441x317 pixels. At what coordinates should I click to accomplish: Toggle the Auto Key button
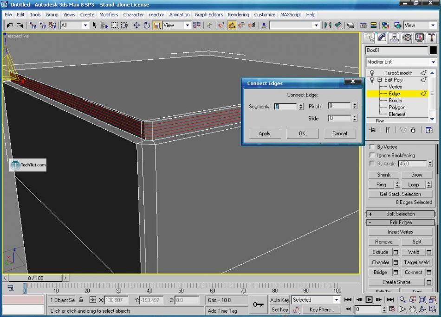point(279,300)
